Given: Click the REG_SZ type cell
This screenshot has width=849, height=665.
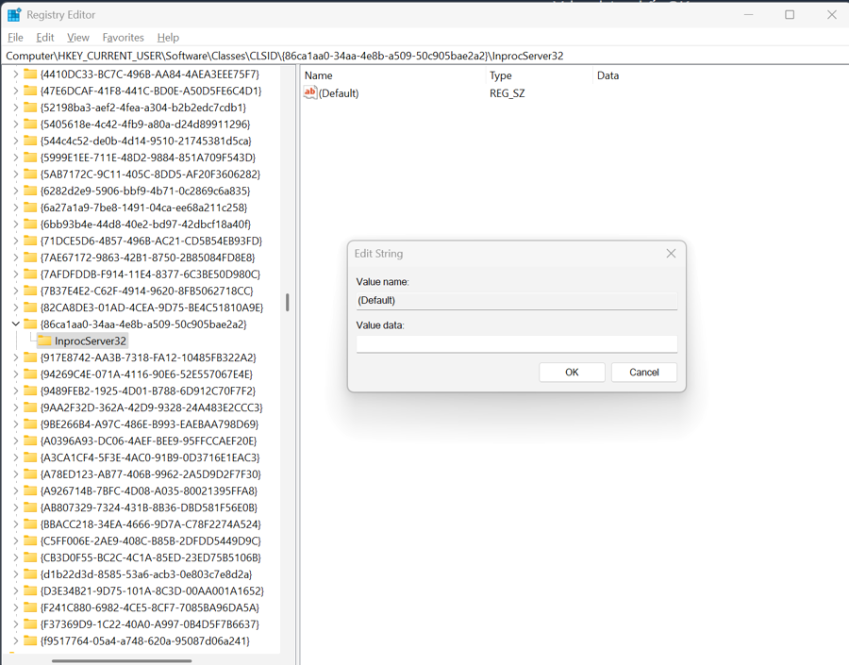Looking at the screenshot, I should [507, 93].
